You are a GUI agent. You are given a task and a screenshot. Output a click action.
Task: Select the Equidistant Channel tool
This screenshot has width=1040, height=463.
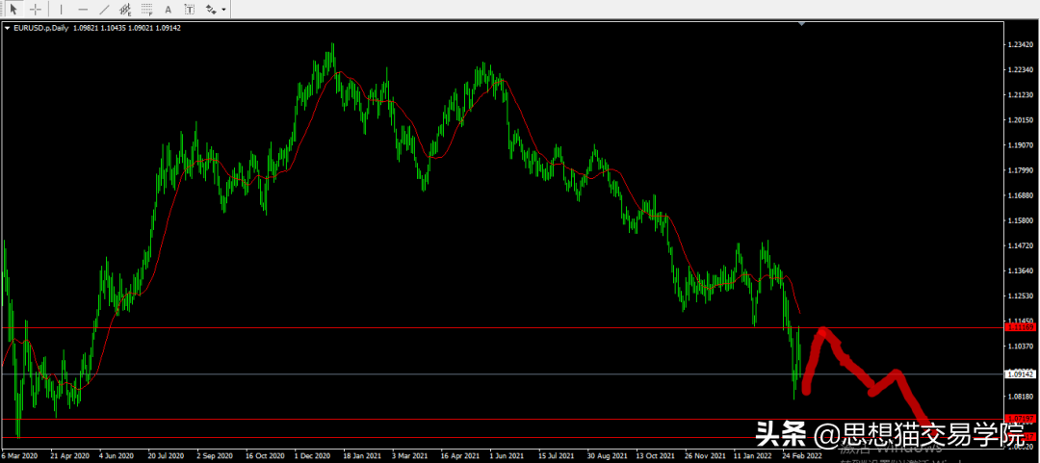point(124,10)
